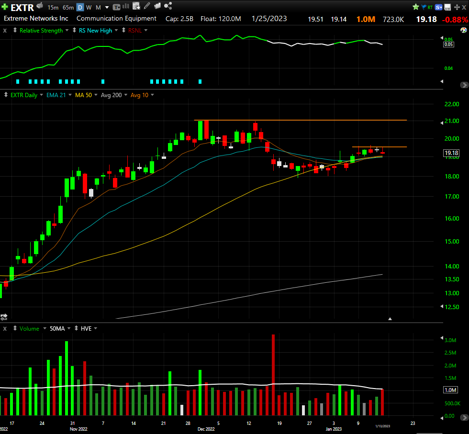Close the Relative Strength pane with x

point(5,31)
